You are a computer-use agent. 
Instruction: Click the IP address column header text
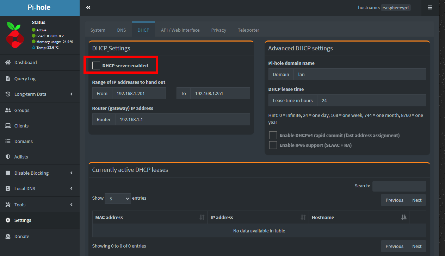(x=222, y=217)
